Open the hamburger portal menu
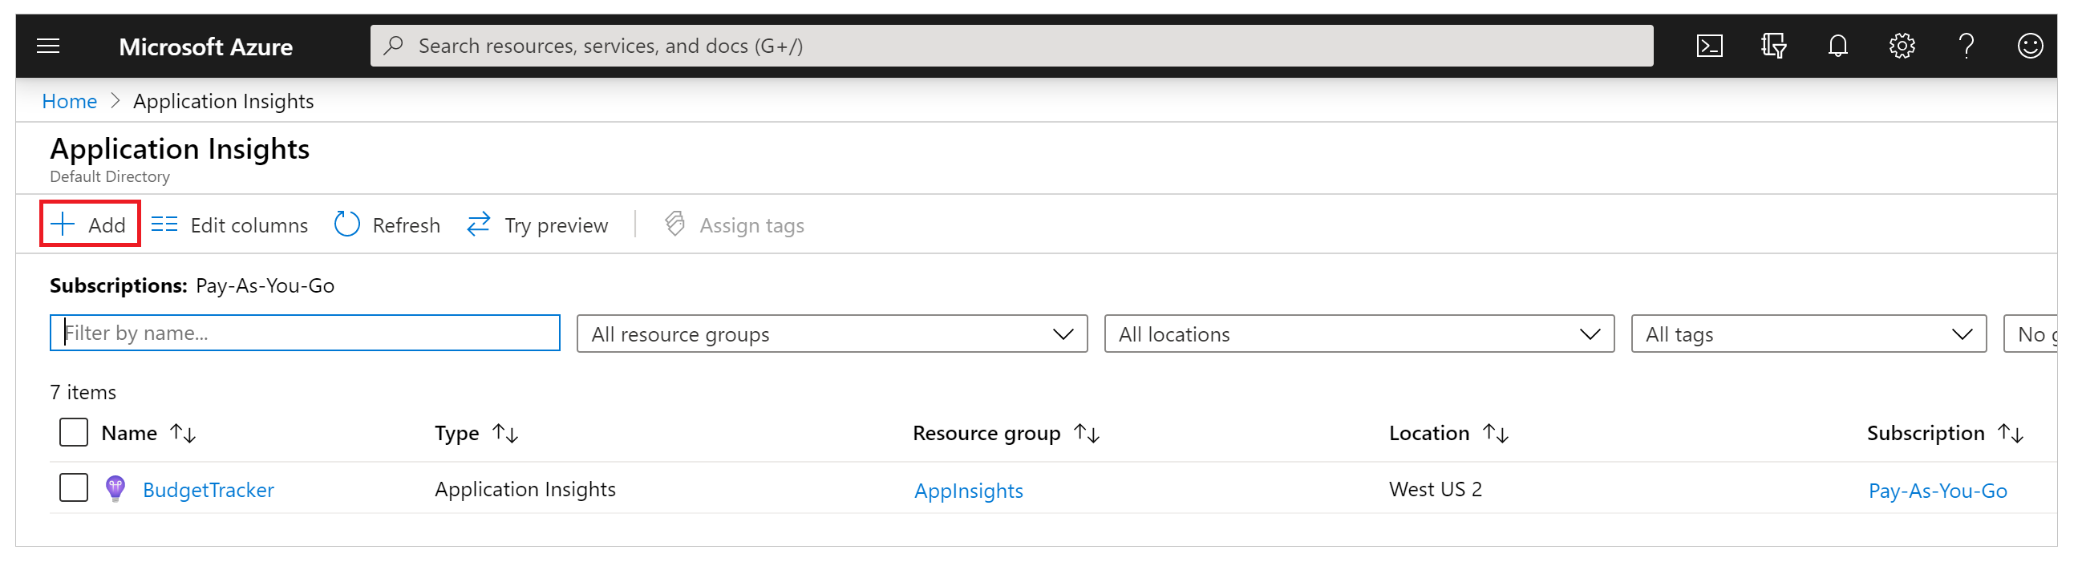2082x566 pixels. pyautogui.click(x=48, y=46)
